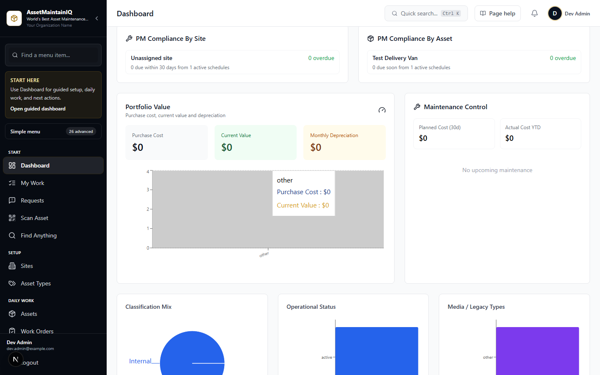Screen dimensions: 600x375
Task: Open Find Anything menu item
Action: (53, 235)
